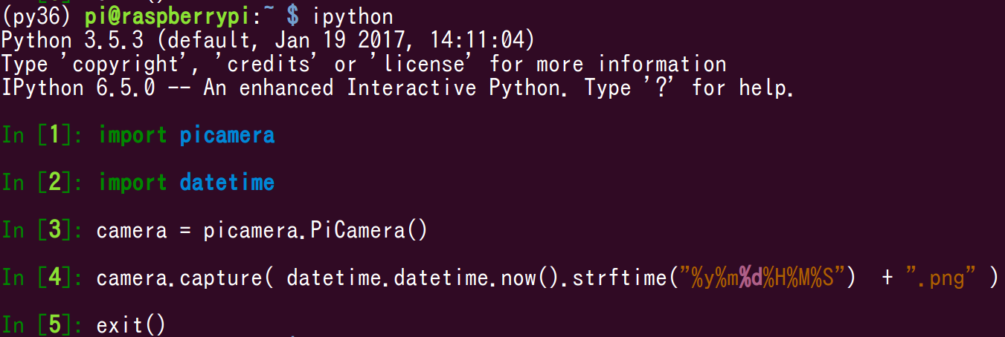
Task: Click the In [2] prompt
Action: [44, 183]
